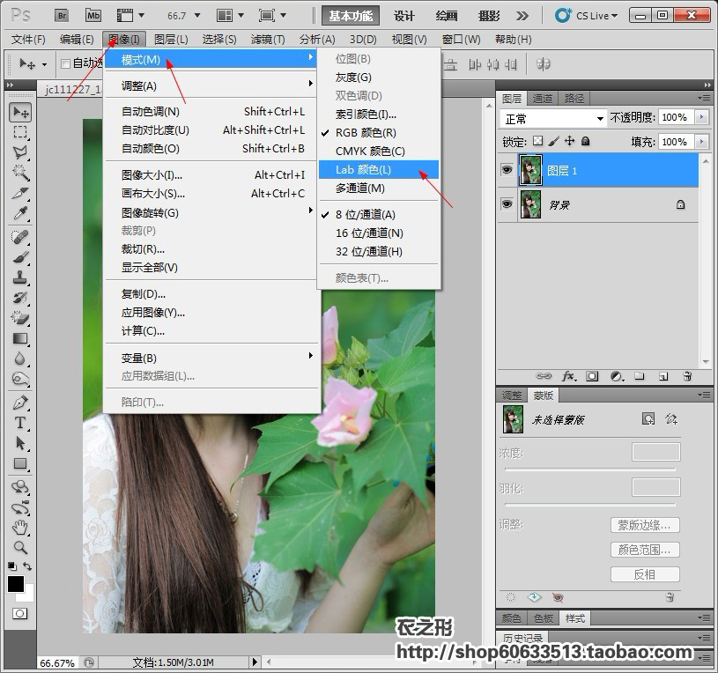The image size is (718, 673).
Task: Click the black foreground color swatch
Action: pos(15,584)
